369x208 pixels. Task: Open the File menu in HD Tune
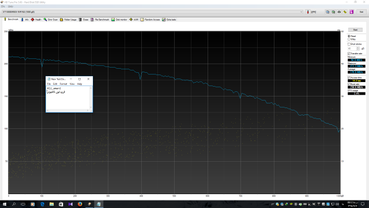tap(3, 6)
